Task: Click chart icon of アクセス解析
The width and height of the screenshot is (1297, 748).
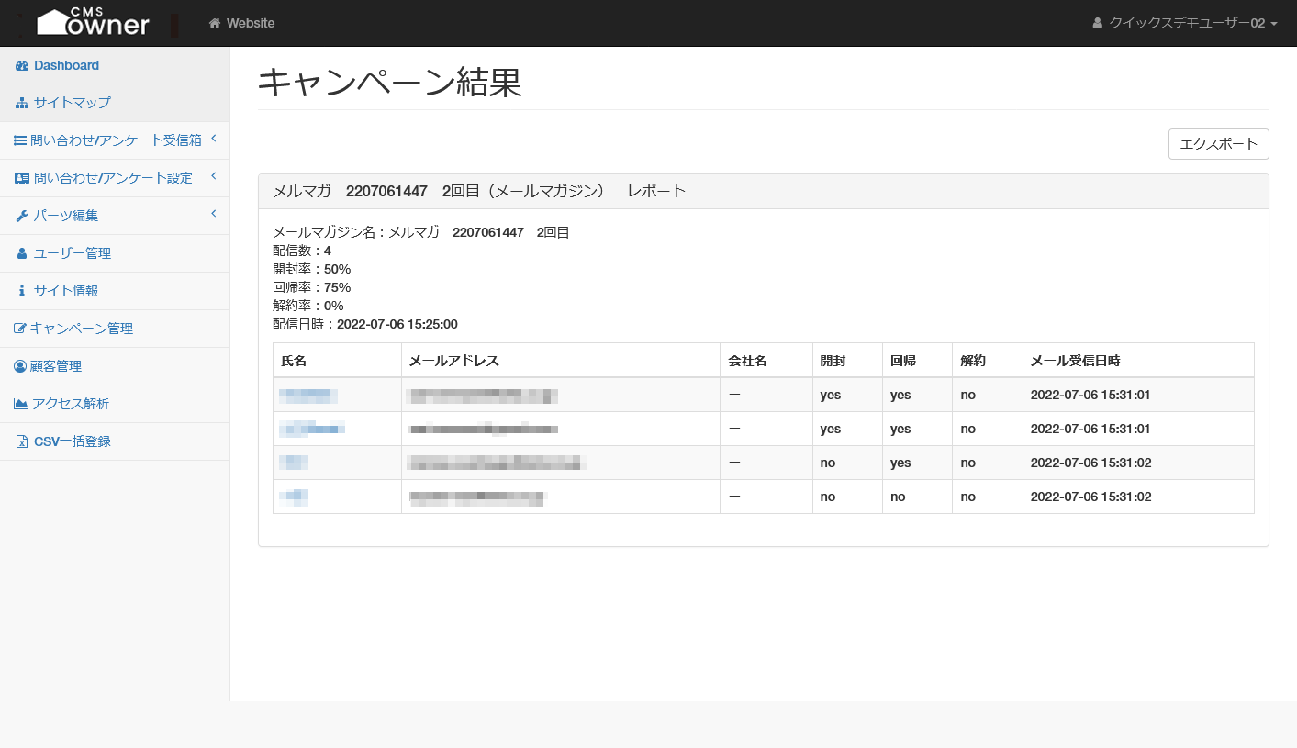Action: (20, 404)
